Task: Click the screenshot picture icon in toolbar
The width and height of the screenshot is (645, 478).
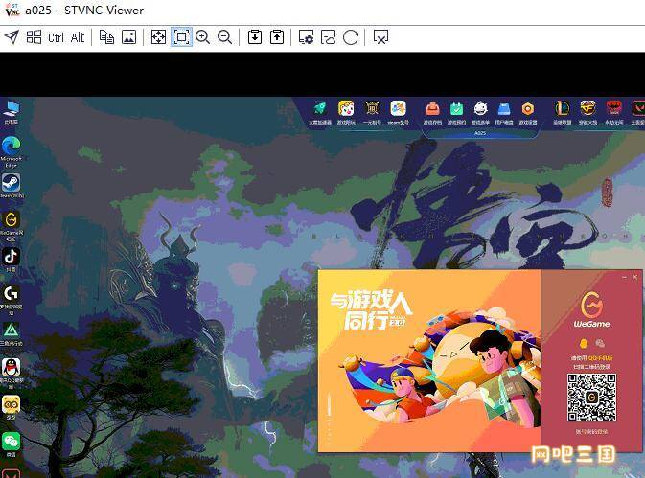Action: [x=128, y=37]
